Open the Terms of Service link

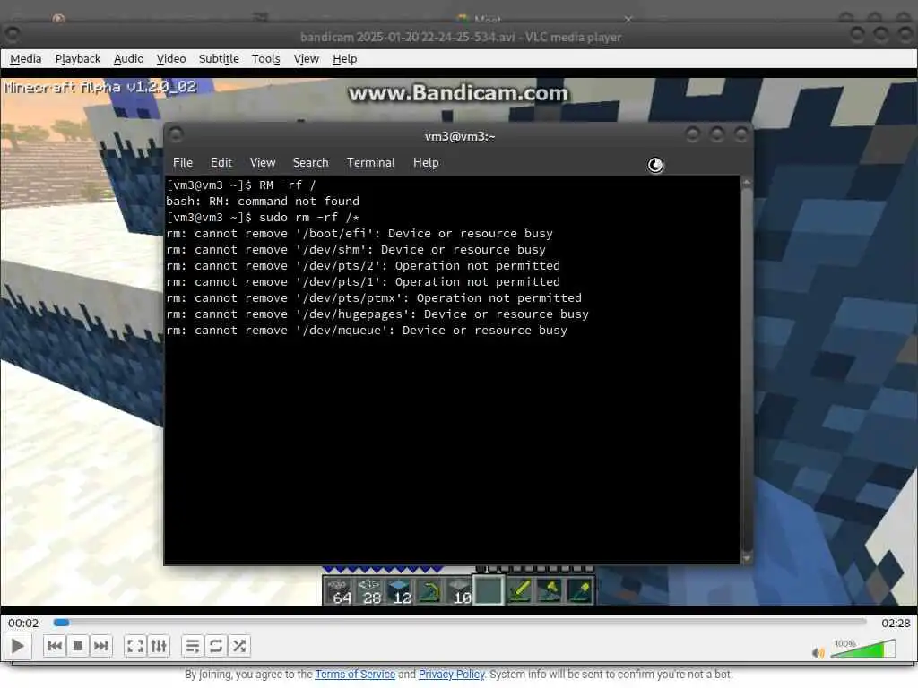click(355, 674)
